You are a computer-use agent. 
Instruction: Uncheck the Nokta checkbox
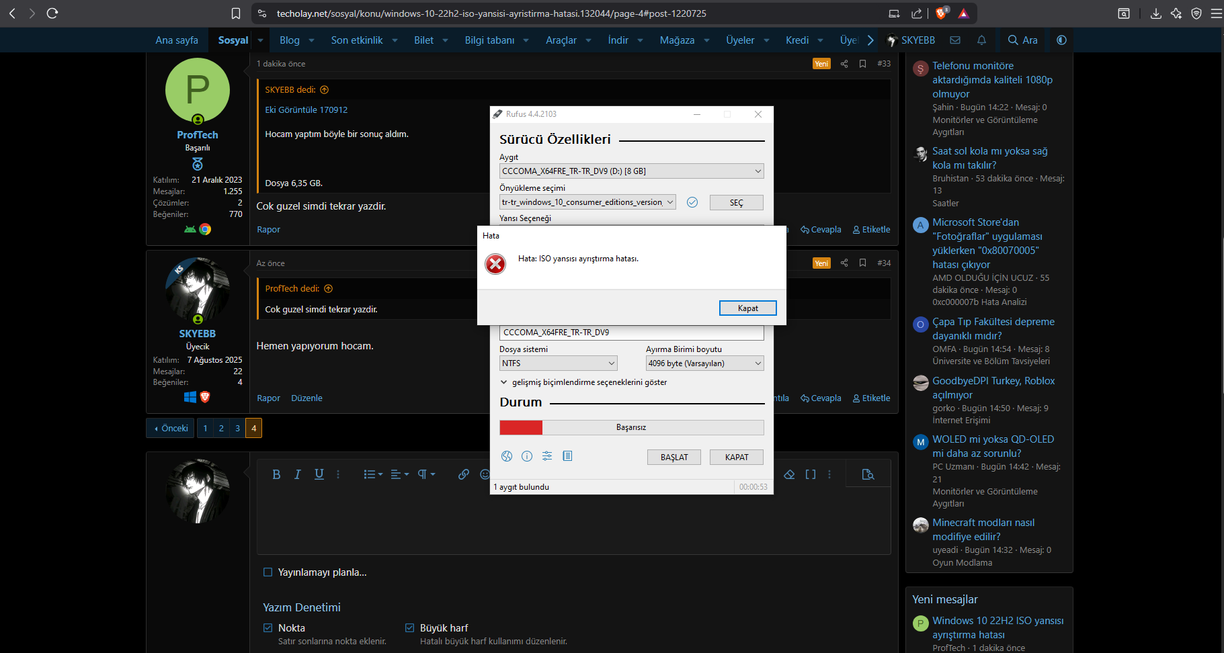(268, 628)
